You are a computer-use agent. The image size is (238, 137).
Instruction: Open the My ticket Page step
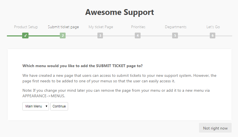101,27
